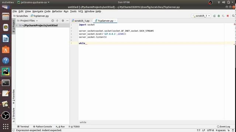
Task: Click the collapse all icon in Project panel
Action: (57, 21)
